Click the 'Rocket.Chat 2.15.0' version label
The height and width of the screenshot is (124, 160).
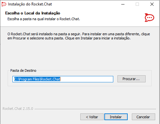pos(18,109)
